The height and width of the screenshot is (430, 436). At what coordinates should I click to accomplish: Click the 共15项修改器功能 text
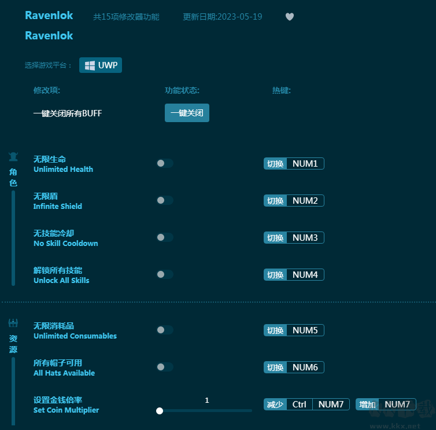click(126, 17)
